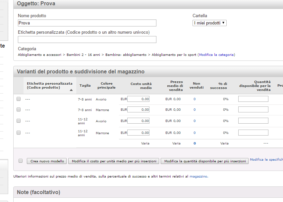Click quantity field for 11-12 anni Marrone
Screen dimensions: 283x202
[253, 133]
